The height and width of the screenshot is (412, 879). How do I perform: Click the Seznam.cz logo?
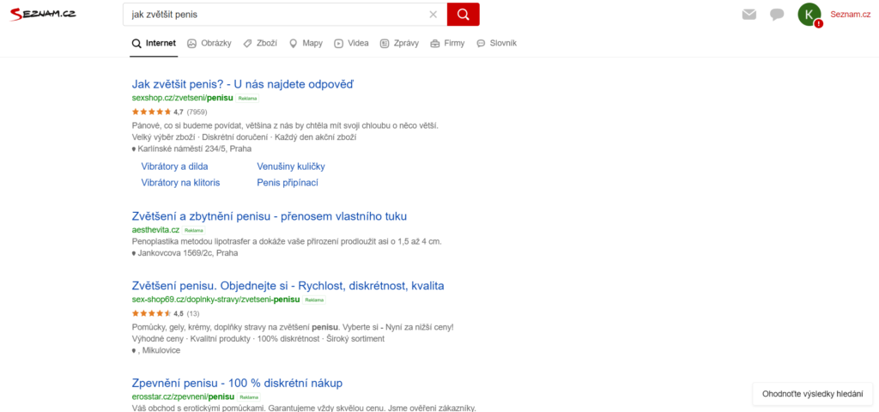pyautogui.click(x=43, y=14)
